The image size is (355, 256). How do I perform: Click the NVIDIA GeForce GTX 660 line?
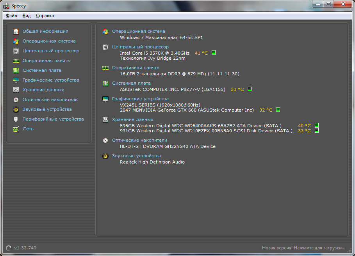point(187,110)
